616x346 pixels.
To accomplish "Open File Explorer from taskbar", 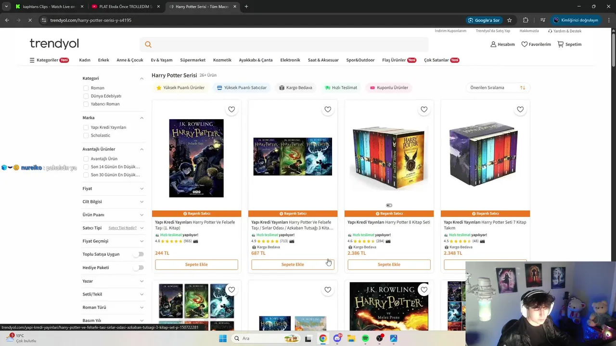I will (x=351, y=338).
